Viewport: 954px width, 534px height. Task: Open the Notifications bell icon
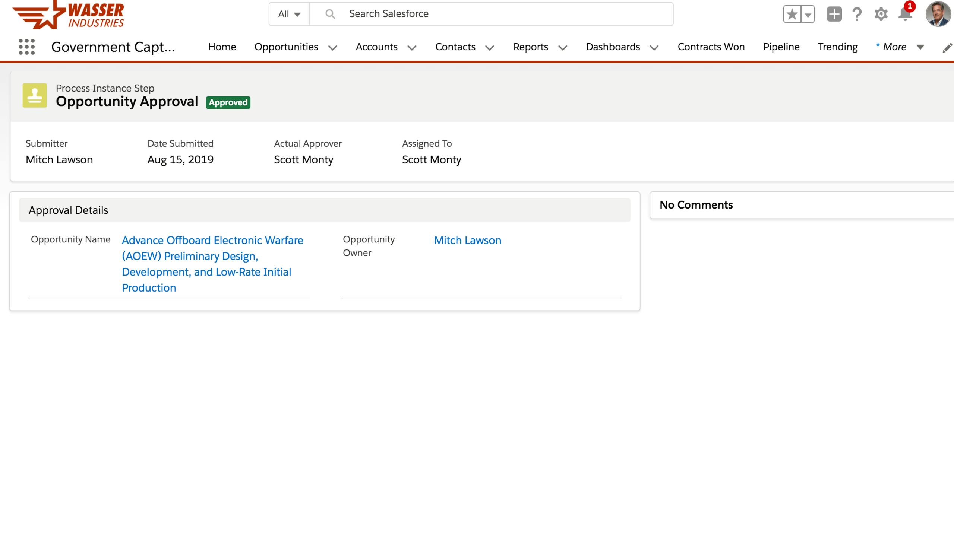point(906,14)
